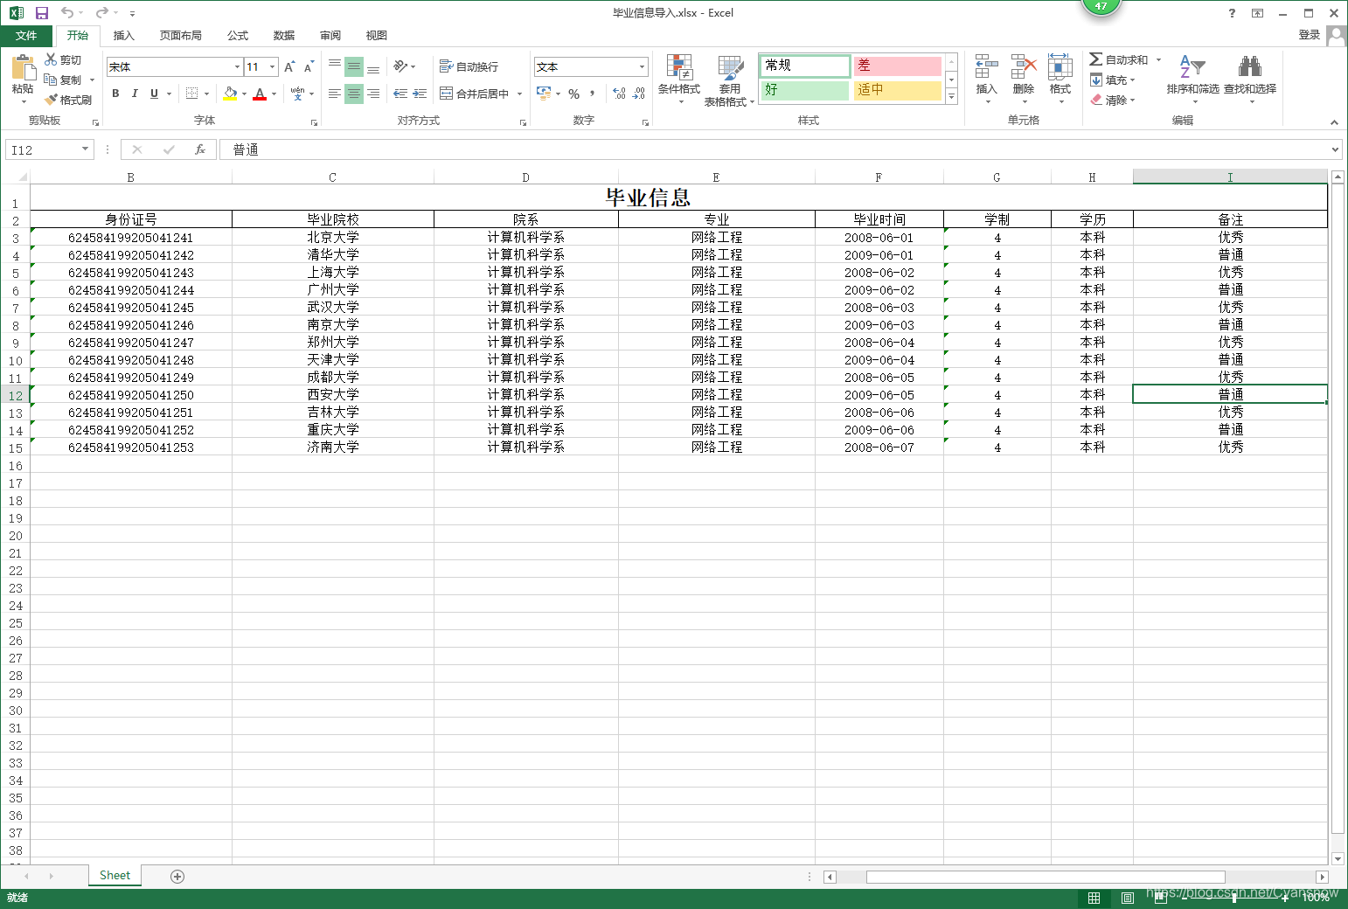Open the File tab
This screenshot has height=909, width=1348.
pyautogui.click(x=26, y=36)
